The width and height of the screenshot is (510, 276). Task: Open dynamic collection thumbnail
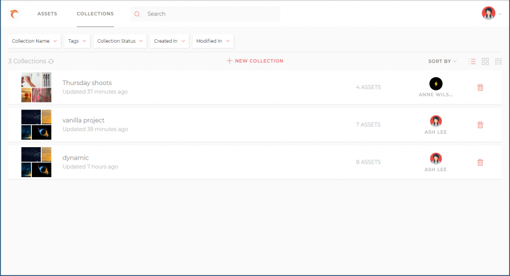point(36,162)
